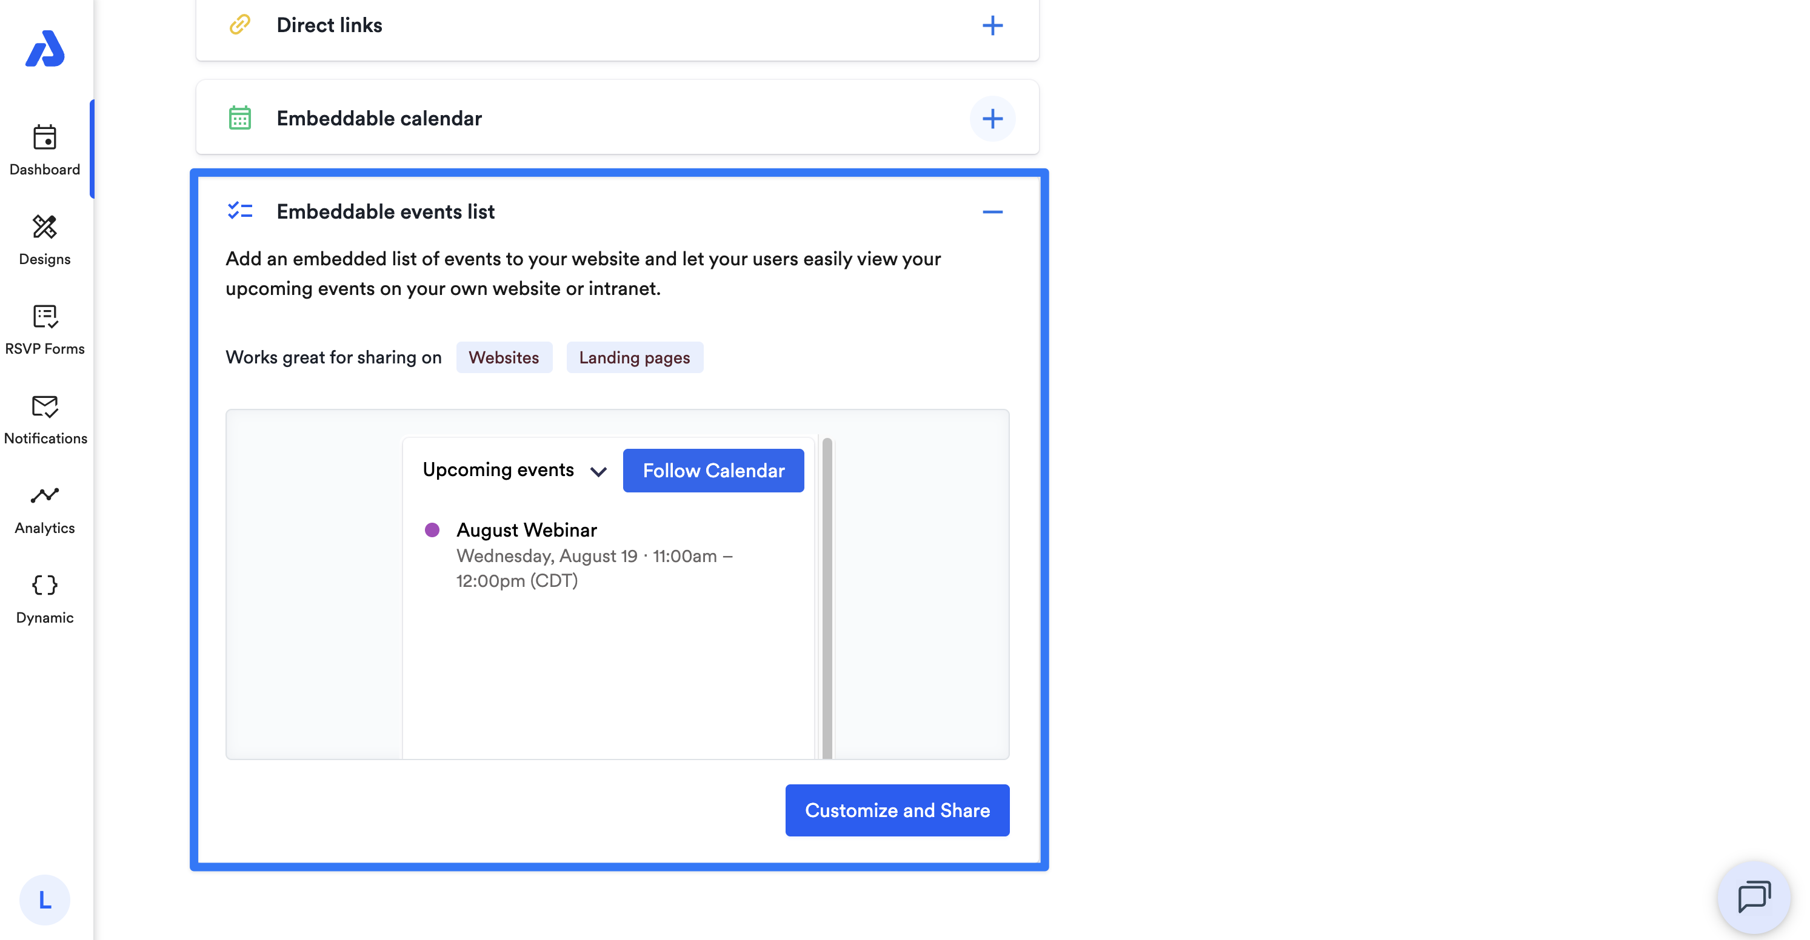The height and width of the screenshot is (940, 1810).
Task: Click the Embeddable calendar green icon
Action: click(239, 118)
